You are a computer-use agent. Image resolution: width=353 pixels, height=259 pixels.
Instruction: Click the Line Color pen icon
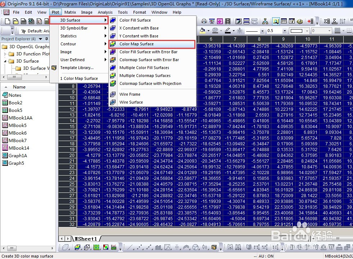(x=228, y=31)
